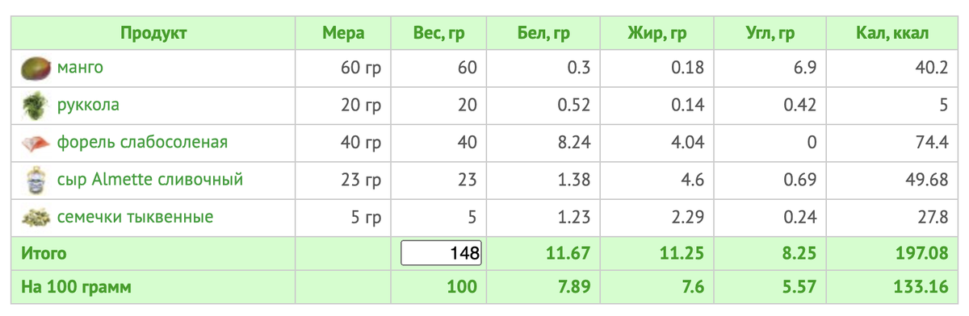Click the Вес, гр column header

(x=438, y=34)
